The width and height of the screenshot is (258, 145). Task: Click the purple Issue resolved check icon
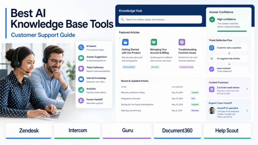(x=211, y=69)
